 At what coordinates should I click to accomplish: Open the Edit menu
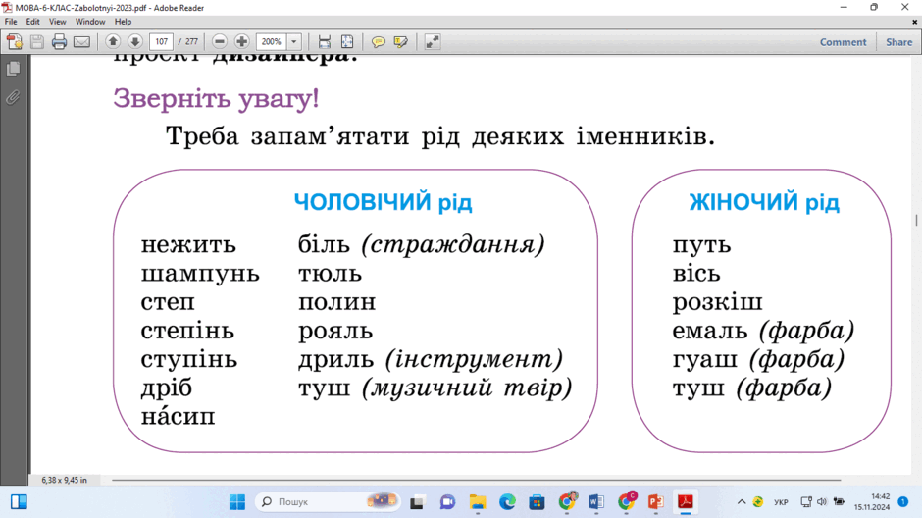coord(33,22)
